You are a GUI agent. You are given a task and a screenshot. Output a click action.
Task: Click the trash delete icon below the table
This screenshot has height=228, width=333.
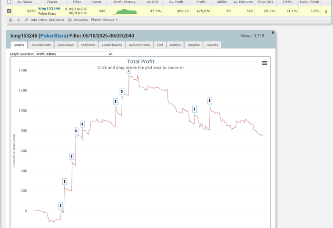(10, 20)
